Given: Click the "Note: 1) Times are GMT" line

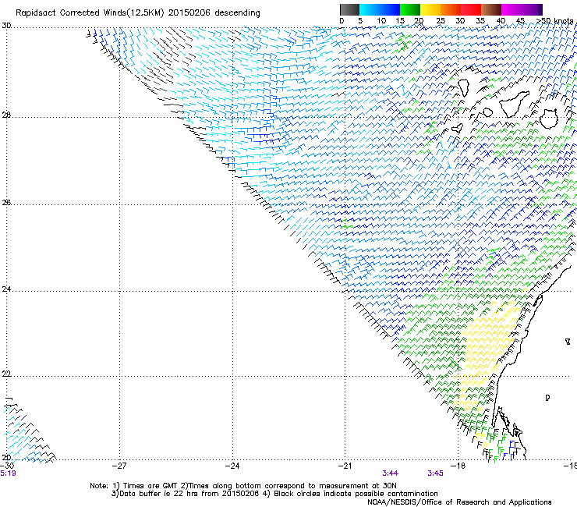Looking at the screenshot, I should 242,486.
